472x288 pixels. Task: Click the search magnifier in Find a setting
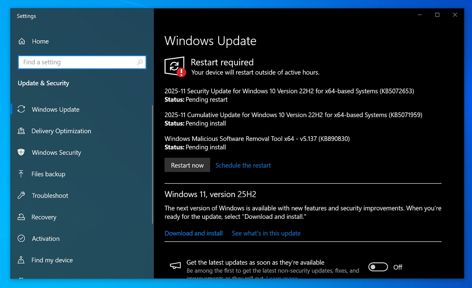140,63
